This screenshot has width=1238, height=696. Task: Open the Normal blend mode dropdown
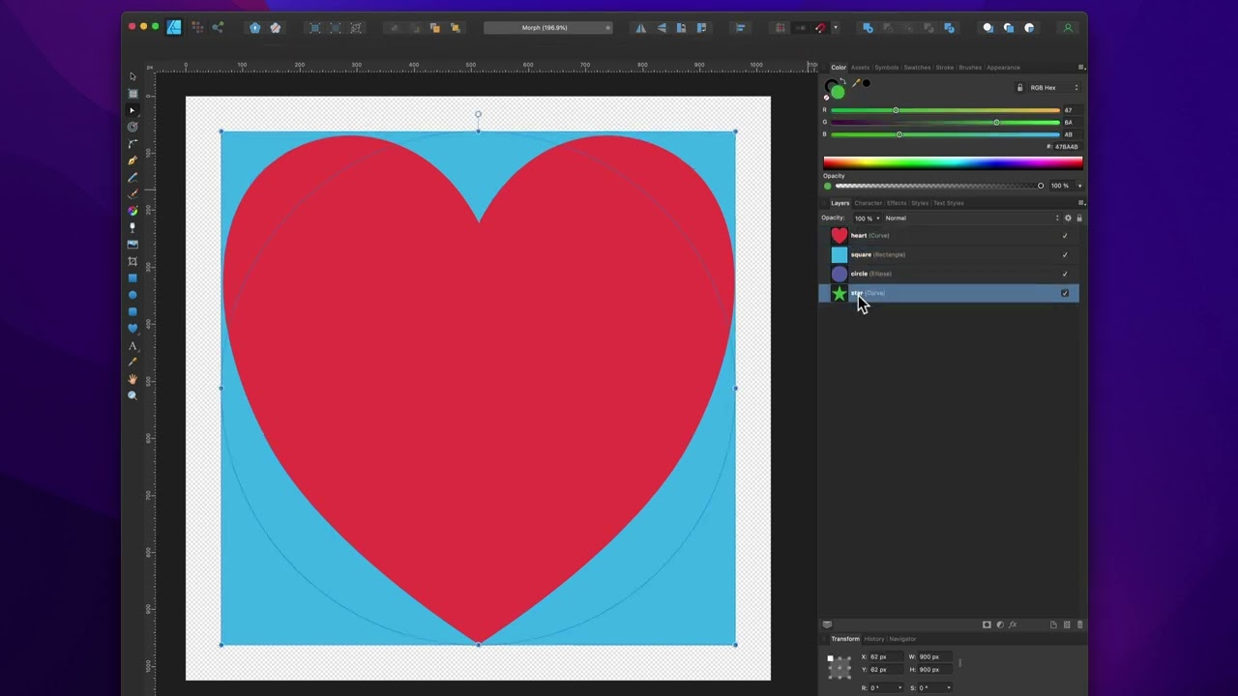tap(972, 218)
